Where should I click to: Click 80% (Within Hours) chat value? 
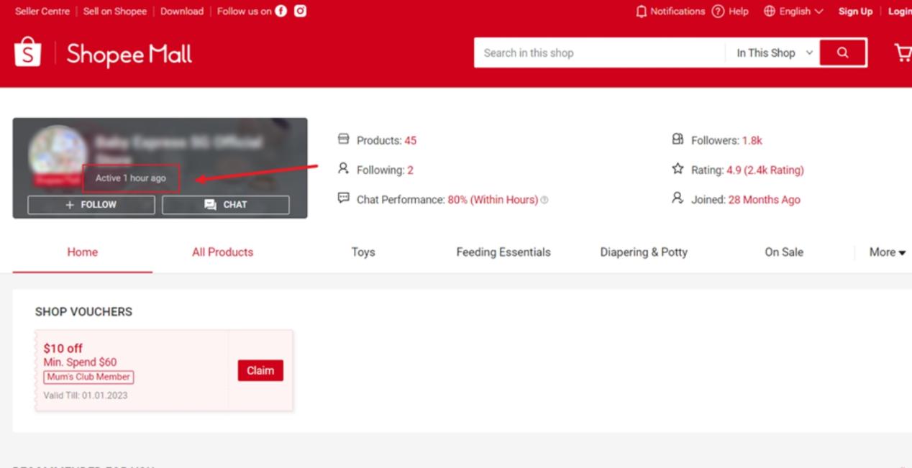(493, 200)
